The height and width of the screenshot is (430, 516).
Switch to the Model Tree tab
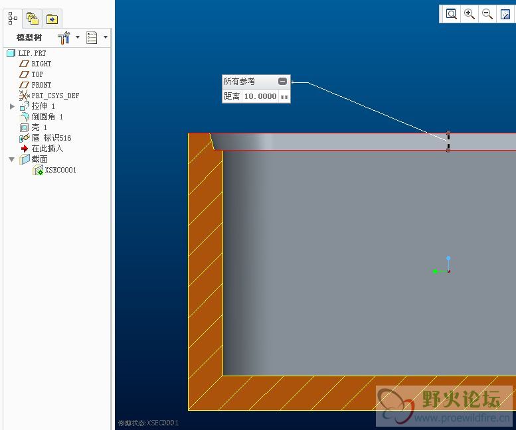click(13, 19)
